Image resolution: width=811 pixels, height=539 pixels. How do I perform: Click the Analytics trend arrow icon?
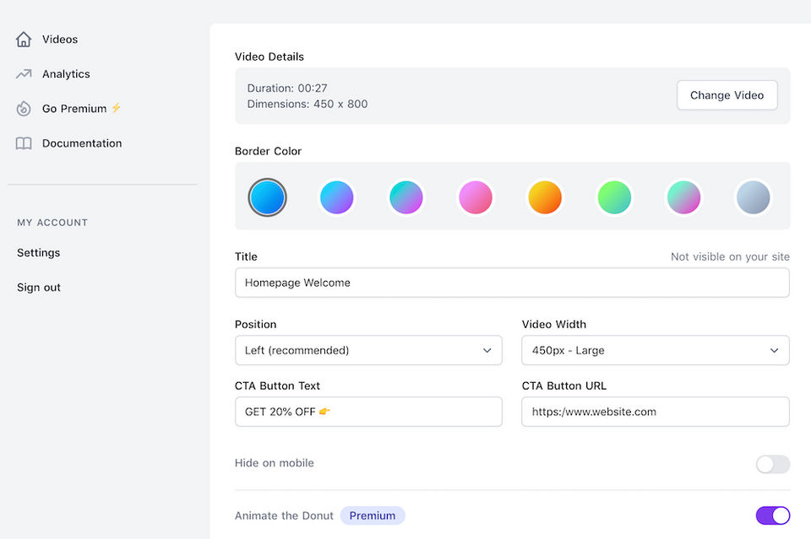[24, 74]
